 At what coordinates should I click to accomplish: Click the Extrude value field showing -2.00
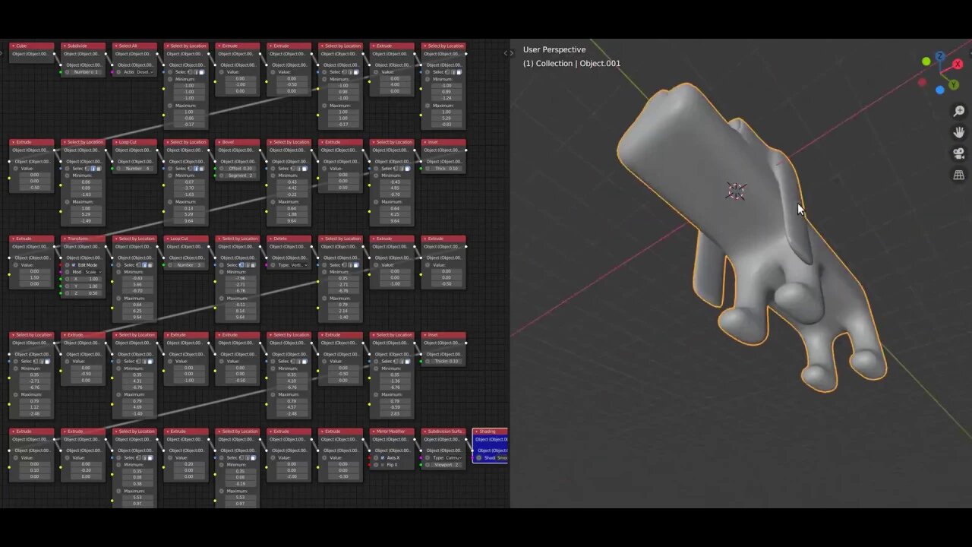[x=292, y=476]
